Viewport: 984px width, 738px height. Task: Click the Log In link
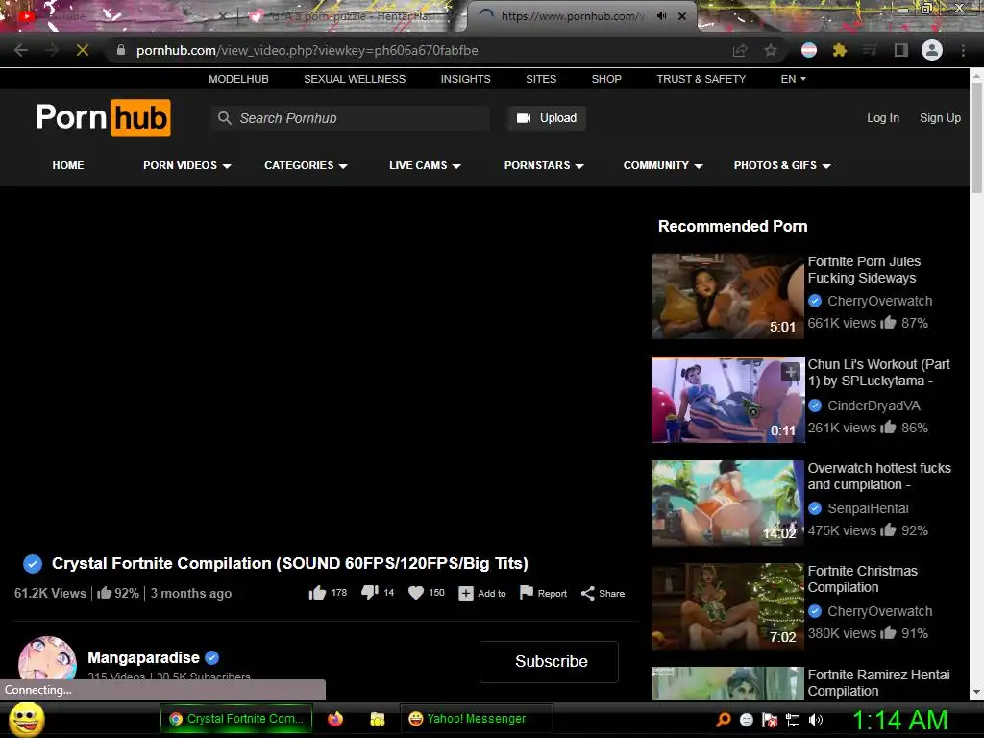(883, 118)
